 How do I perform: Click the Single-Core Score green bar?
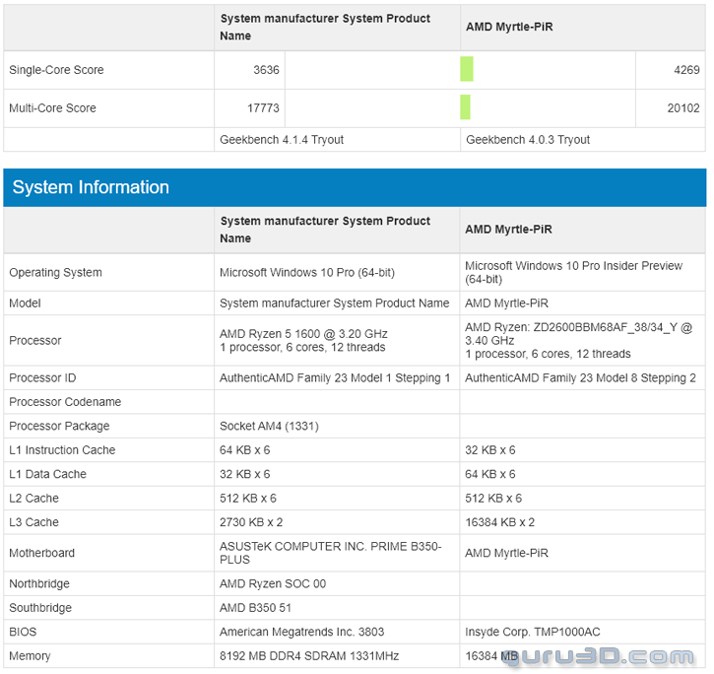coord(466,70)
